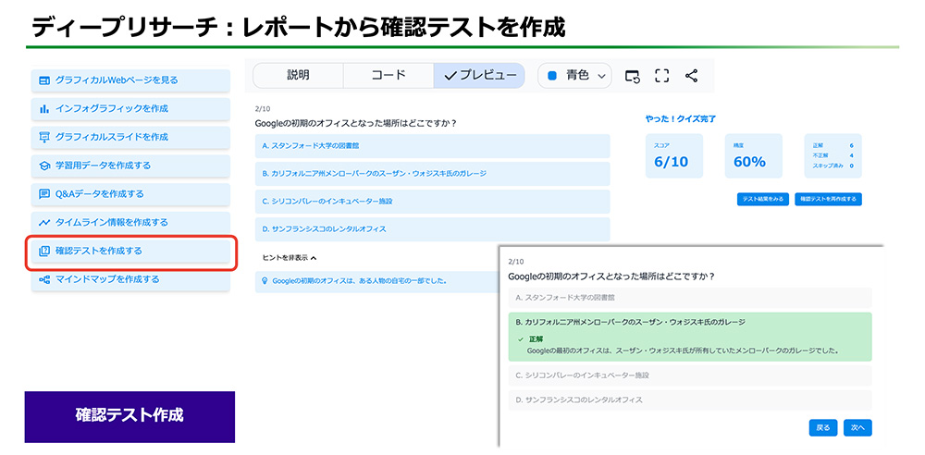Switch to the 説明 tab
The image size is (925, 455).
[298, 76]
